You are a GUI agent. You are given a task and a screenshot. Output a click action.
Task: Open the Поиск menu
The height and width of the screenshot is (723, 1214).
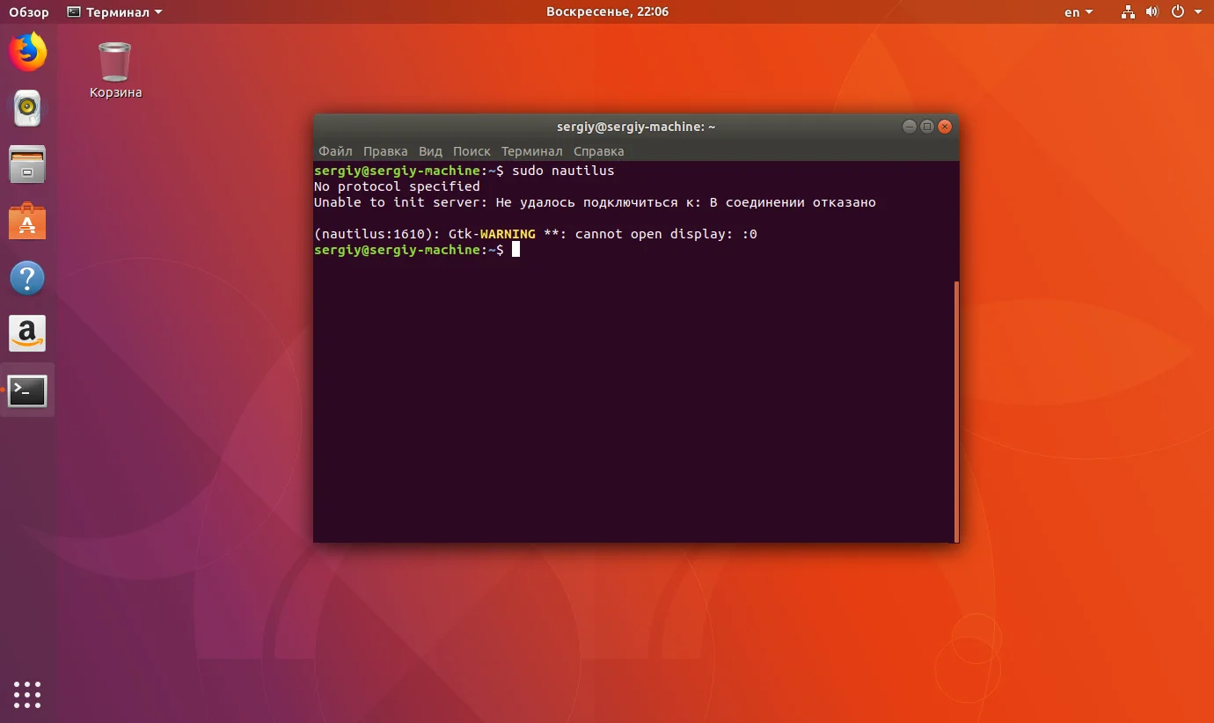(x=472, y=151)
